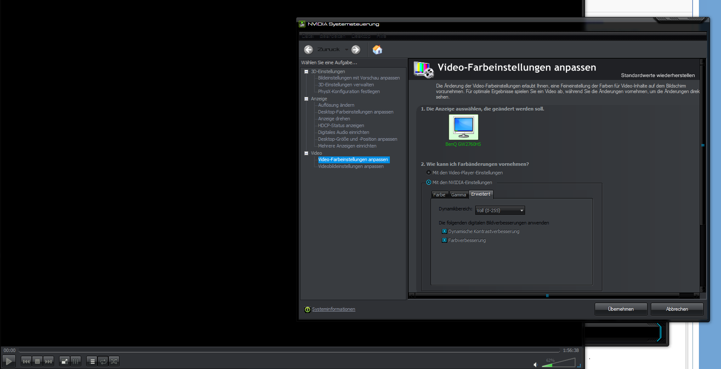Open 3D-Einstellungen verwalten
The width and height of the screenshot is (721, 369).
click(x=346, y=85)
